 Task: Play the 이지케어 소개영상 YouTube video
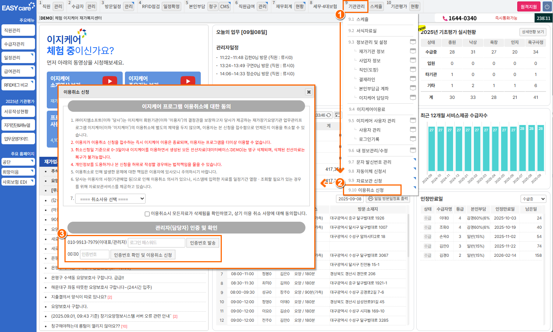[110, 80]
